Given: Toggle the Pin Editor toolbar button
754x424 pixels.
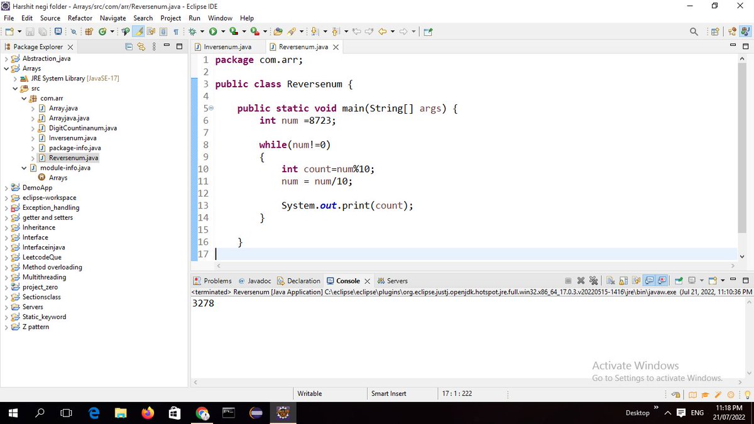Looking at the screenshot, I should point(427,31).
